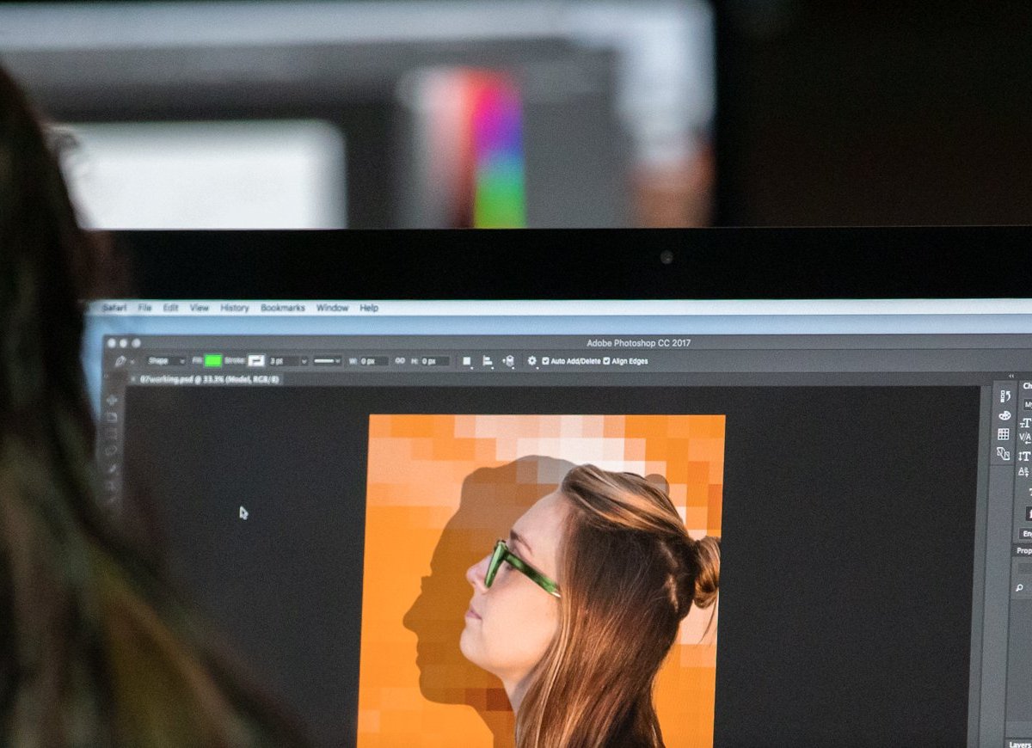
Task: Open the collapsed panel icon beneath Swatches grid
Action: pos(1004,453)
